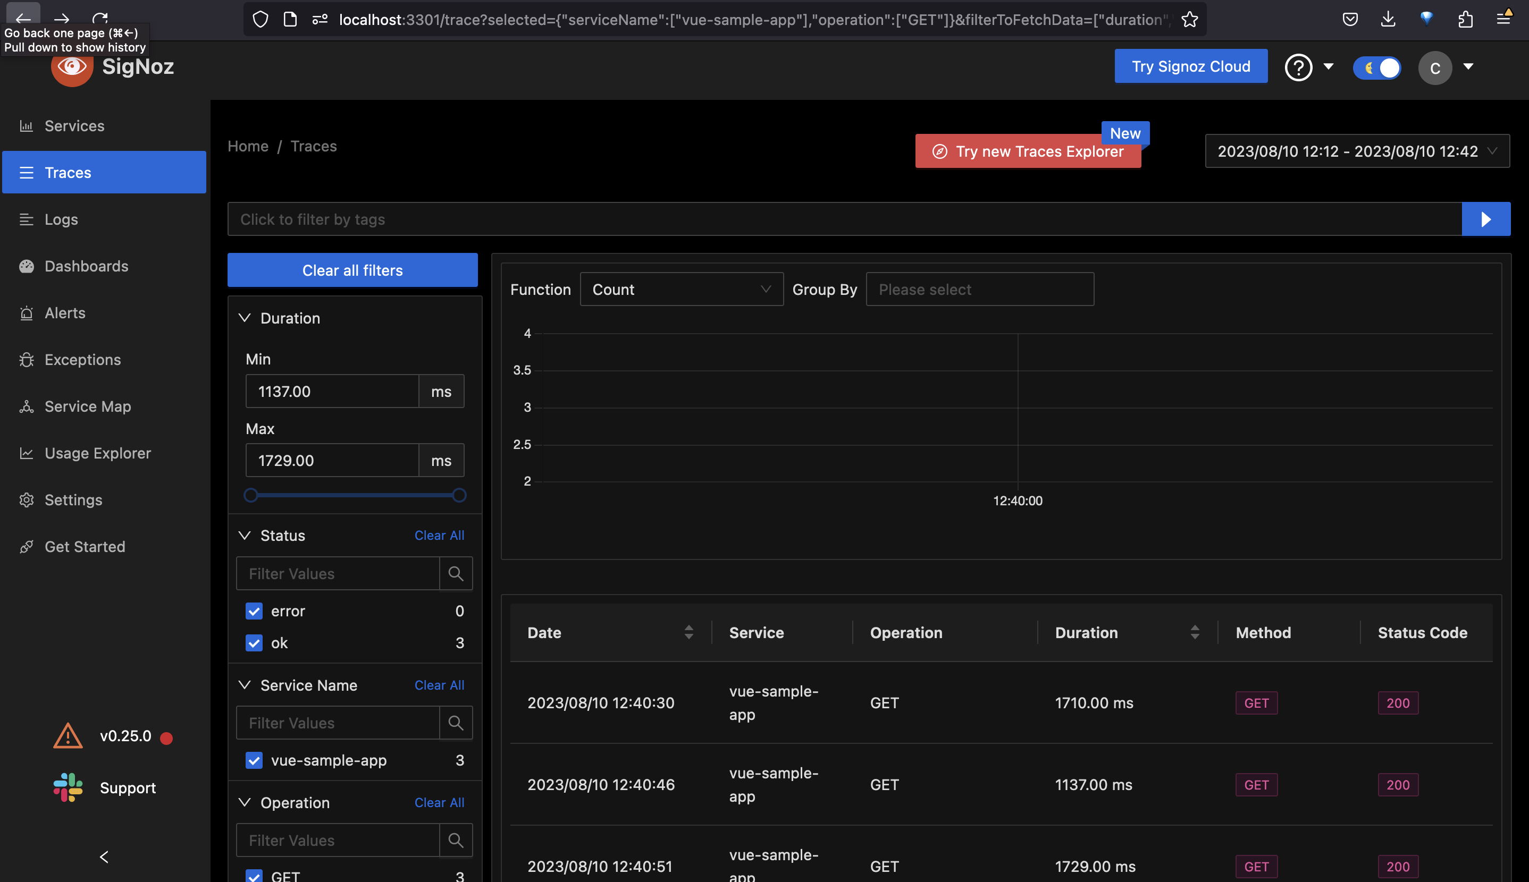Collapse the Service Name filter section

[244, 684]
